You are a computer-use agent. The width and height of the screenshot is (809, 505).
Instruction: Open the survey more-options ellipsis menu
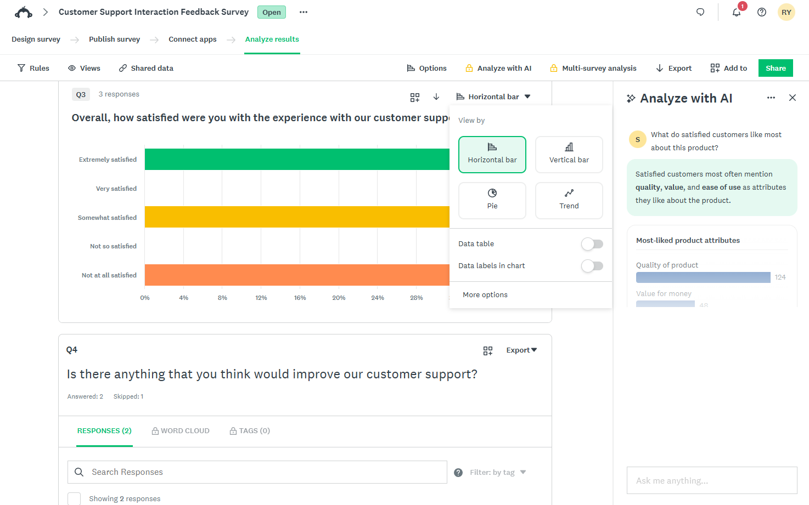[x=304, y=12]
